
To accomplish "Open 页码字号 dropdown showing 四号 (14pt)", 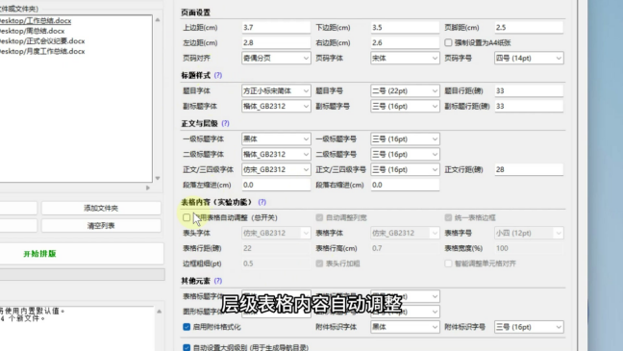I will click(529, 58).
